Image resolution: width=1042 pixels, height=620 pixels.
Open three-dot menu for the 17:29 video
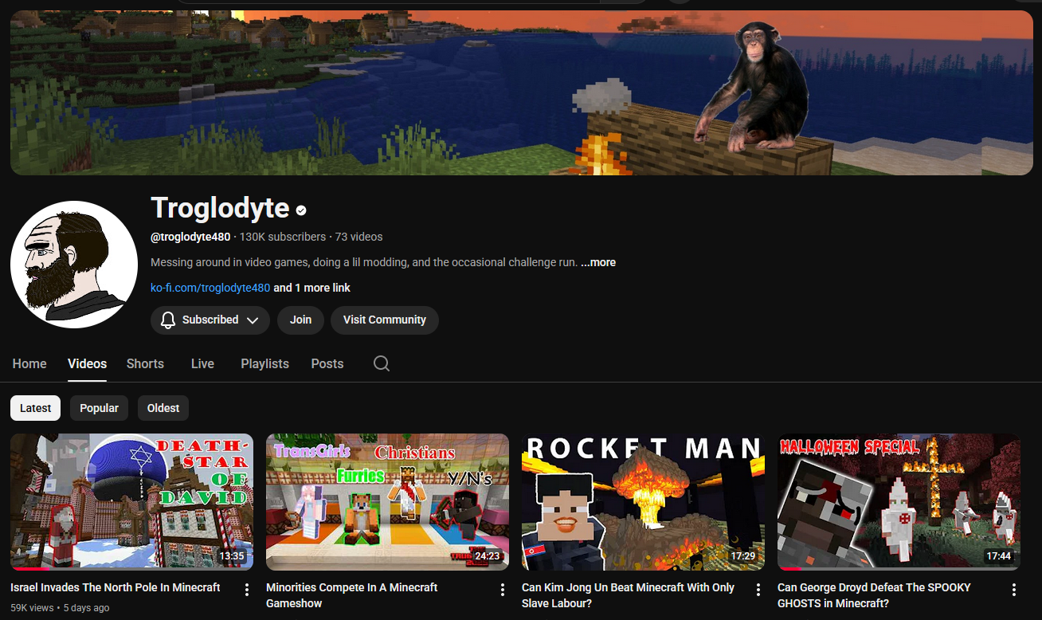pyautogui.click(x=758, y=590)
